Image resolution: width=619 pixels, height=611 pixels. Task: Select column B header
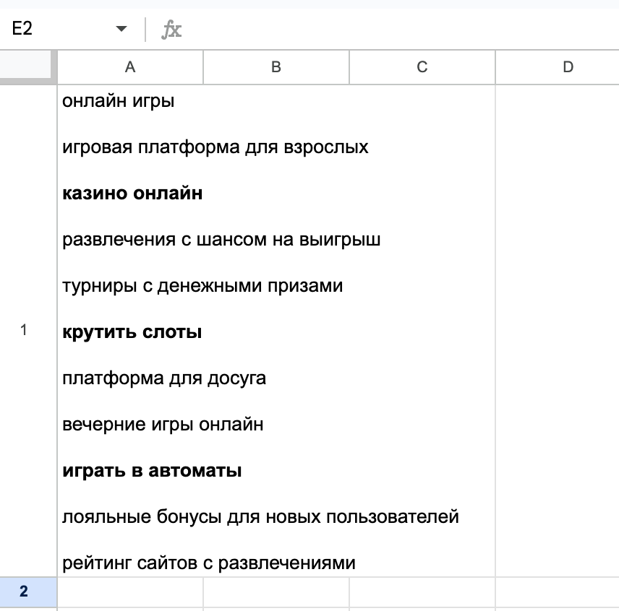pyautogui.click(x=276, y=67)
